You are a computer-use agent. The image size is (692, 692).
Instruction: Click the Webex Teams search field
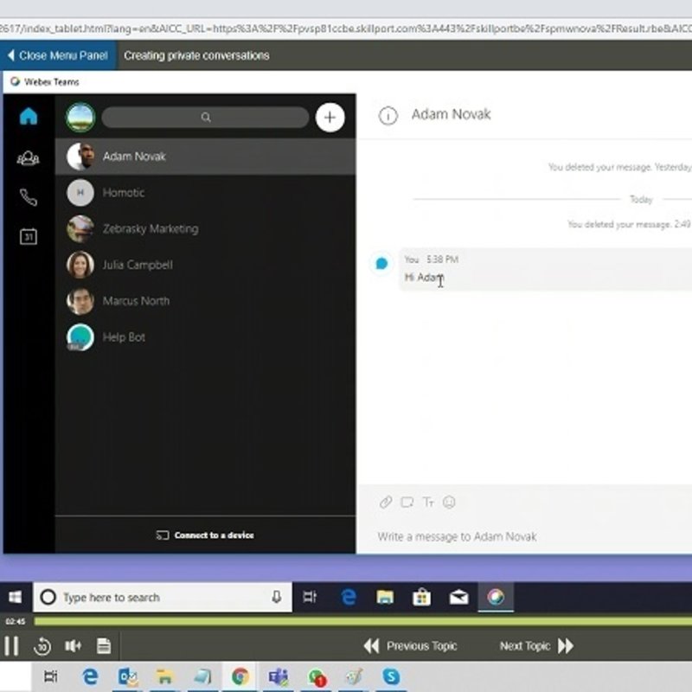pyautogui.click(x=205, y=118)
